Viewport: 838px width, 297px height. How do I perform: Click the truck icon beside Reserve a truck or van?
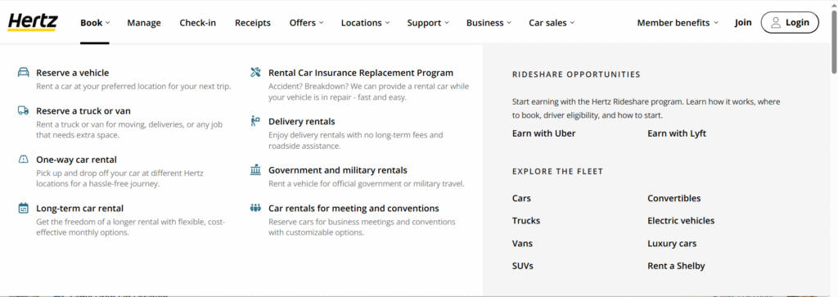(x=24, y=110)
